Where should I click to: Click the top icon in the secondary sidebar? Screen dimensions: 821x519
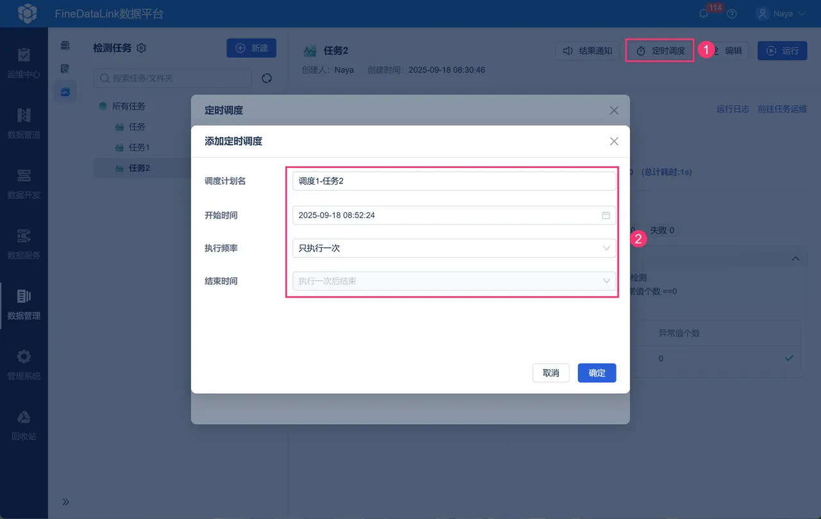tap(65, 46)
